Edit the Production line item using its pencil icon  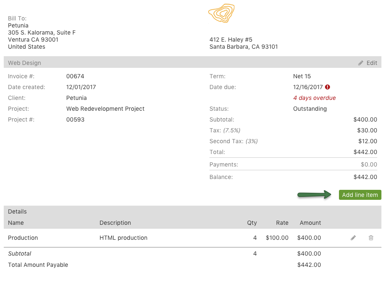tap(353, 238)
